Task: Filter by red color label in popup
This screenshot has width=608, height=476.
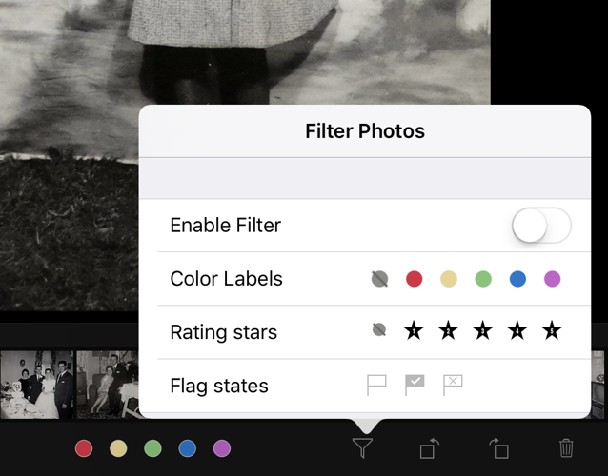Action: pyautogui.click(x=415, y=279)
